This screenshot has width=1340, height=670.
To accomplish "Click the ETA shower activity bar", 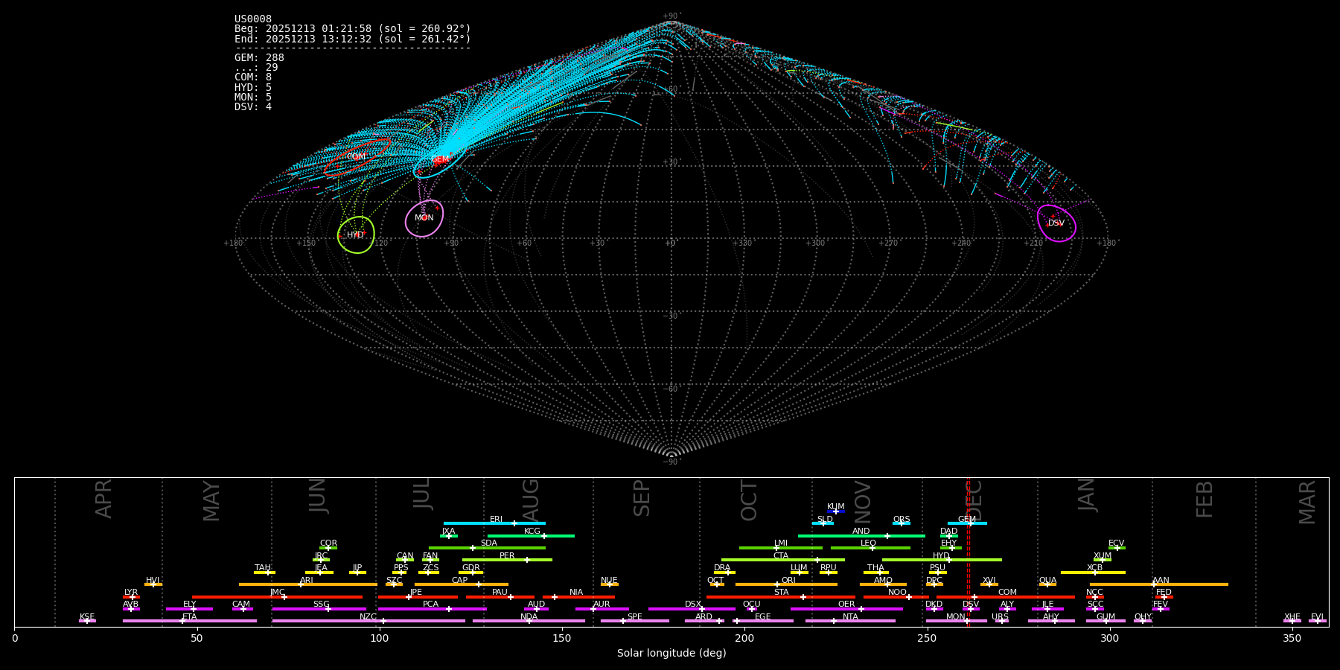I will pos(190,621).
